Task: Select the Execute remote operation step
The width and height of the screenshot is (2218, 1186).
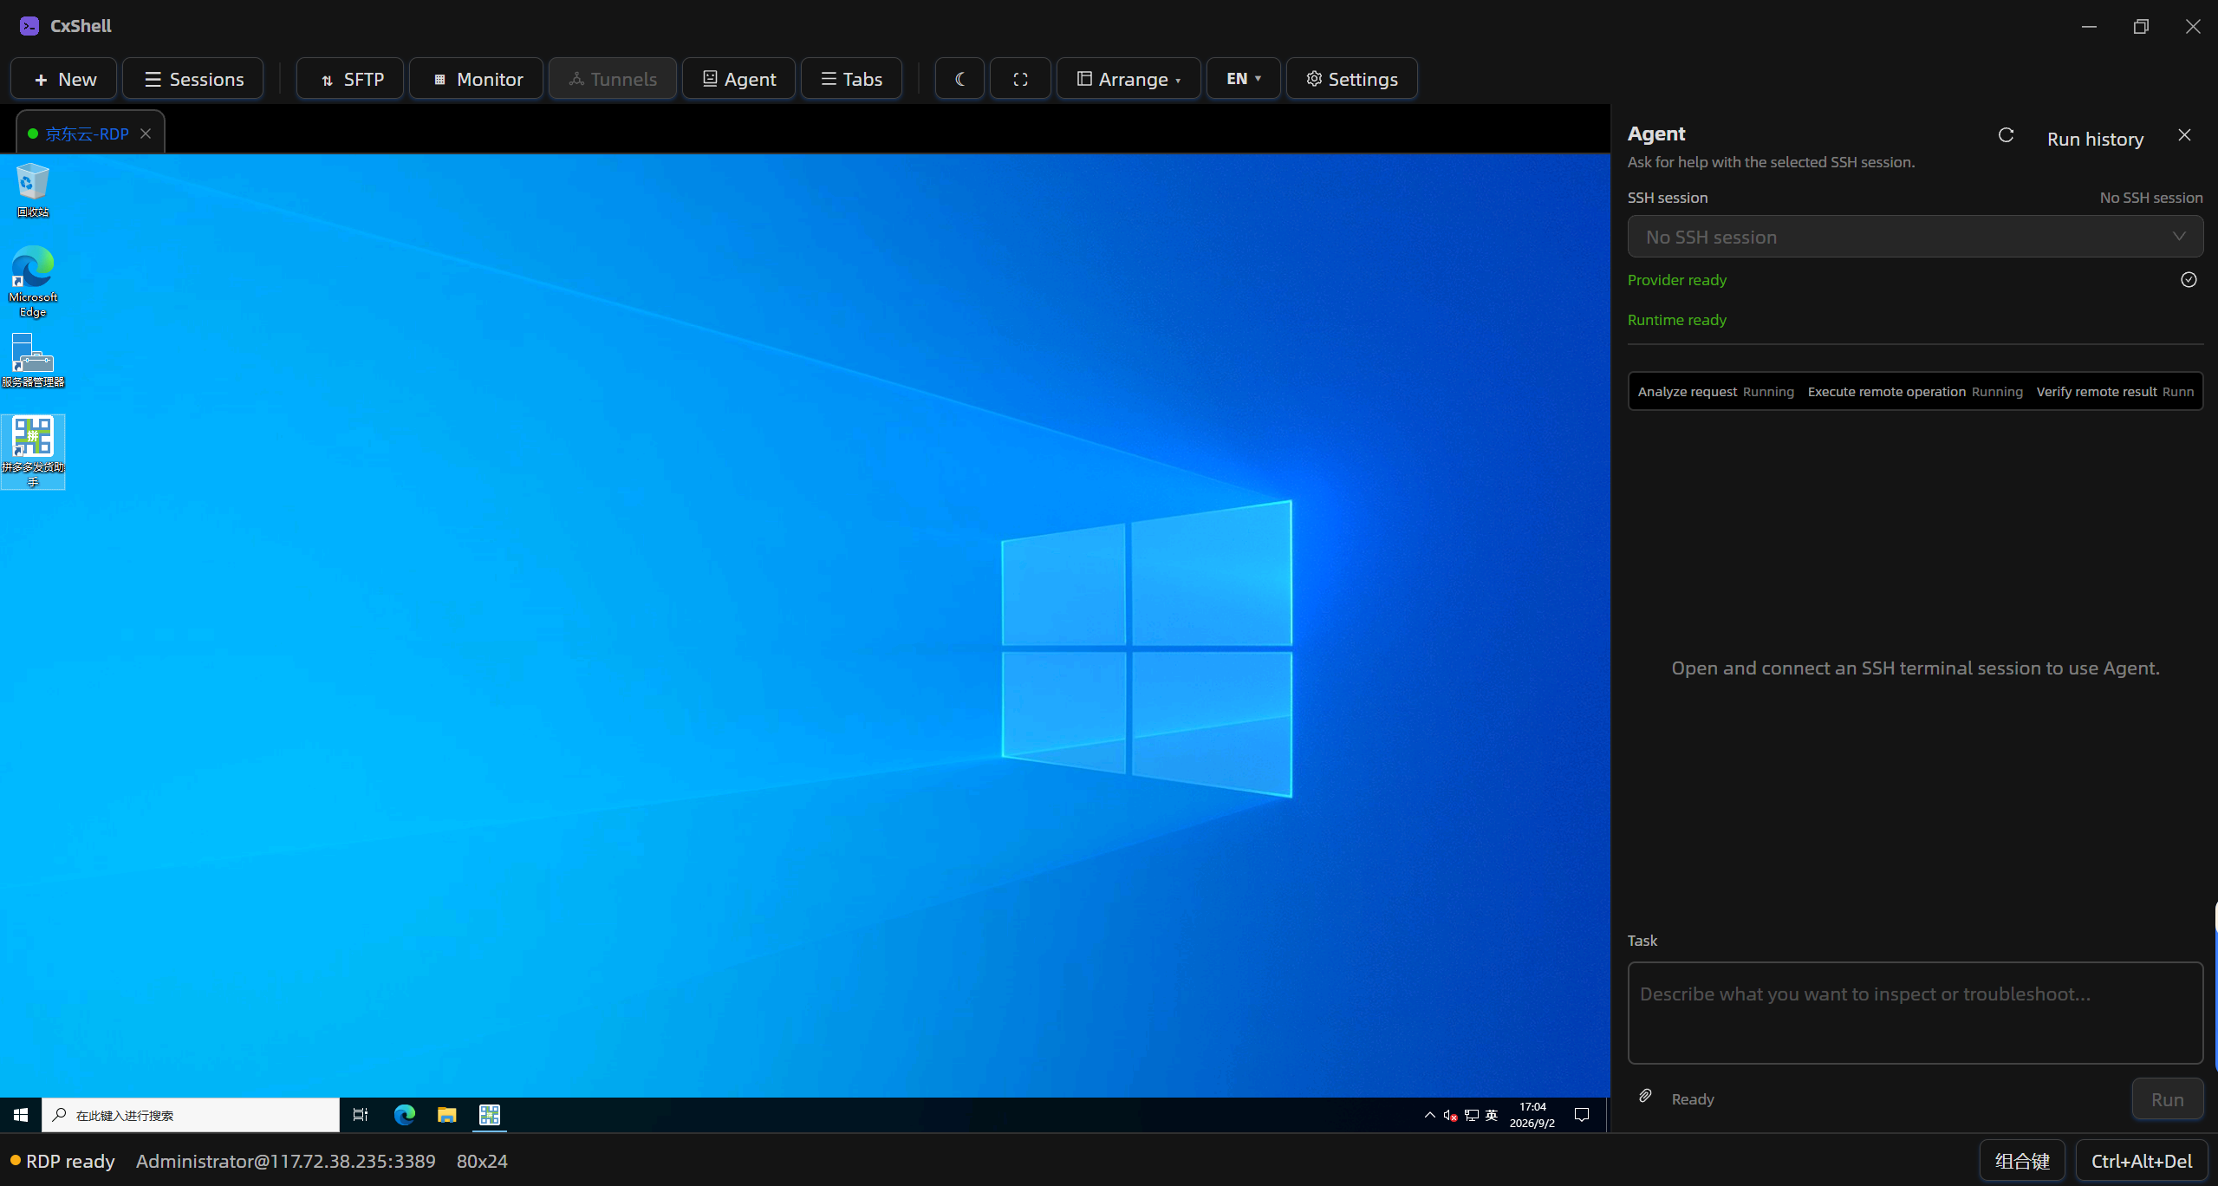Action: (1915, 392)
